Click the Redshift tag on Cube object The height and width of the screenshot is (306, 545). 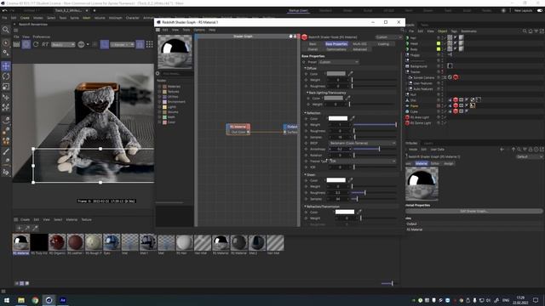(456, 111)
